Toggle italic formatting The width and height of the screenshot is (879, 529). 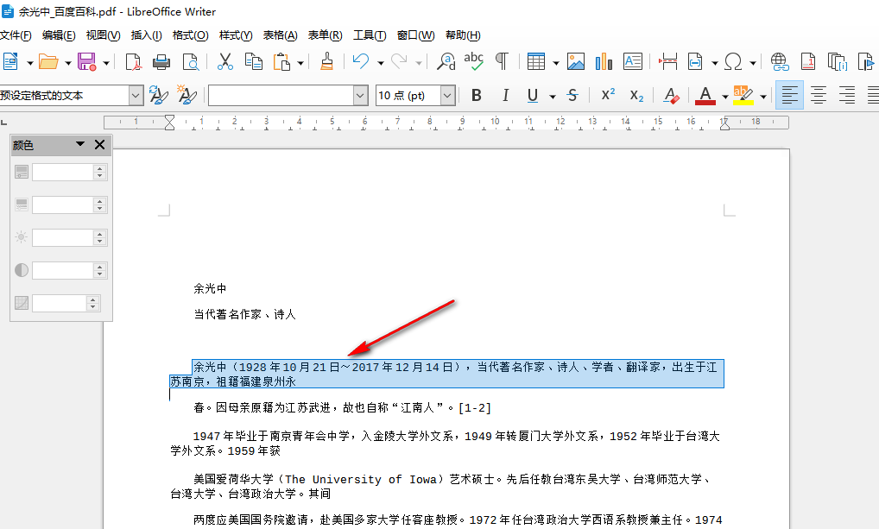point(505,95)
